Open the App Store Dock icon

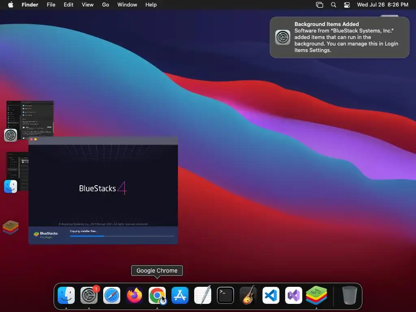(180, 295)
